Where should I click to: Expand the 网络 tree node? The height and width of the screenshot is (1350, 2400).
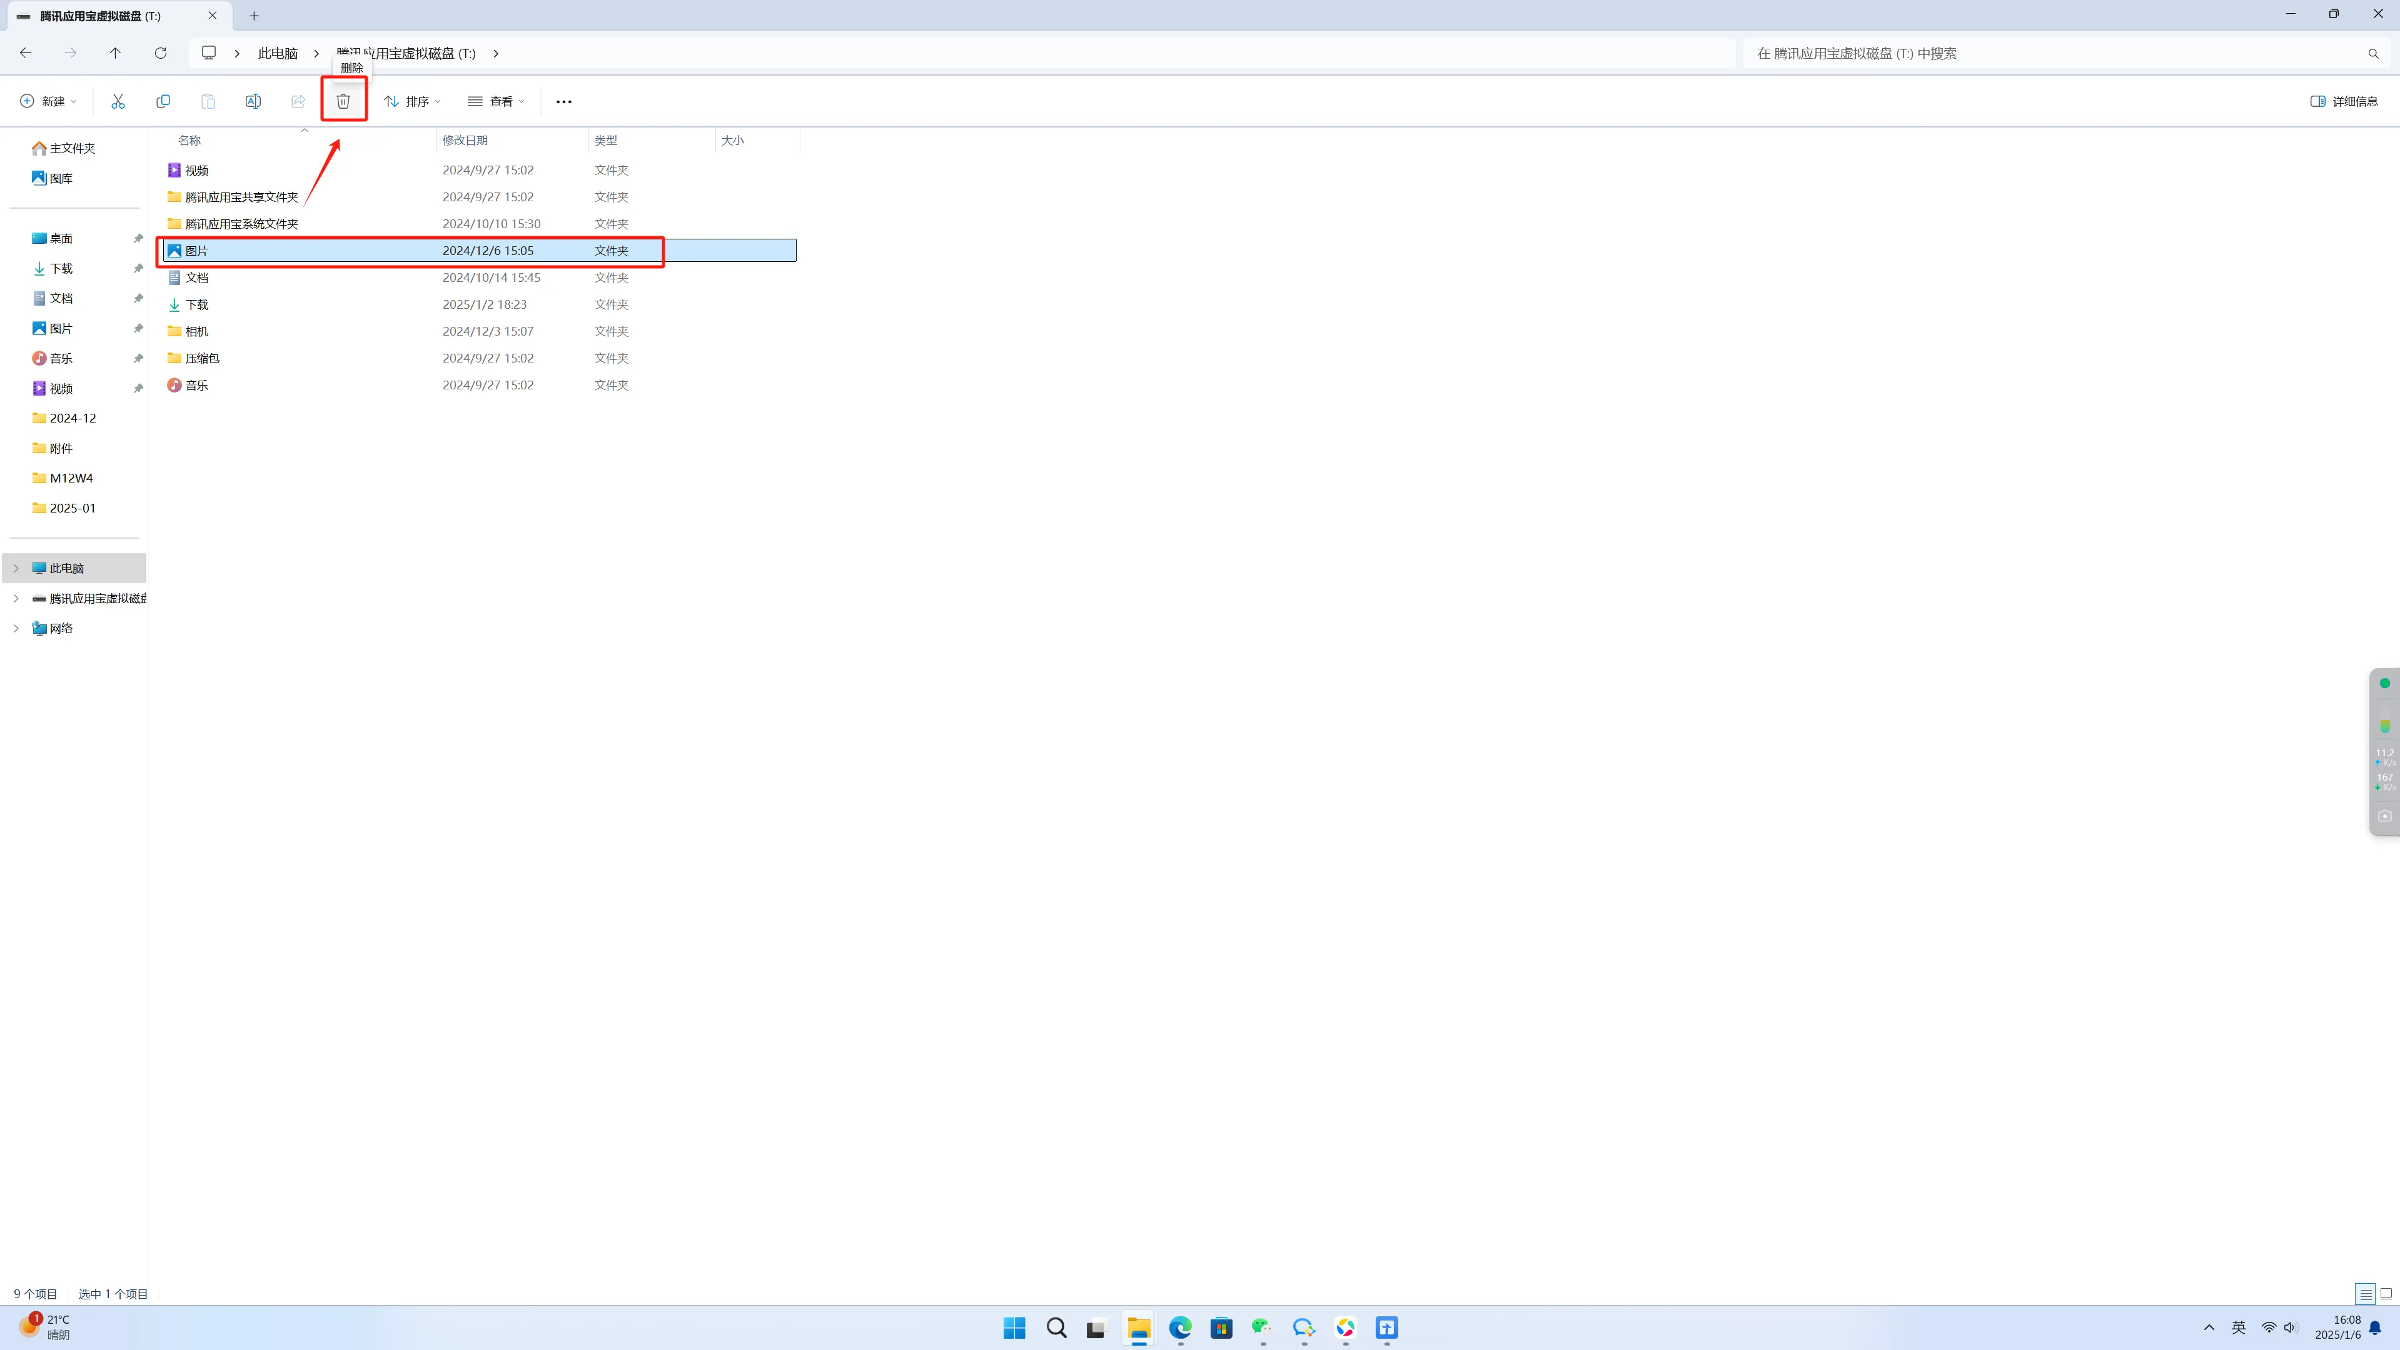pyautogui.click(x=16, y=629)
